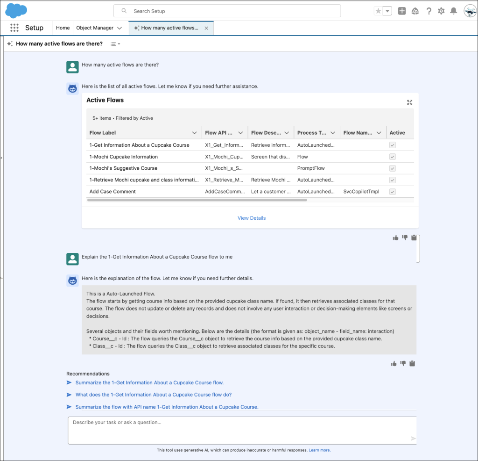This screenshot has width=478, height=461.
Task: Click Summarize the 1-Get Information About a Cupcake Course flow
Action: [149, 382]
